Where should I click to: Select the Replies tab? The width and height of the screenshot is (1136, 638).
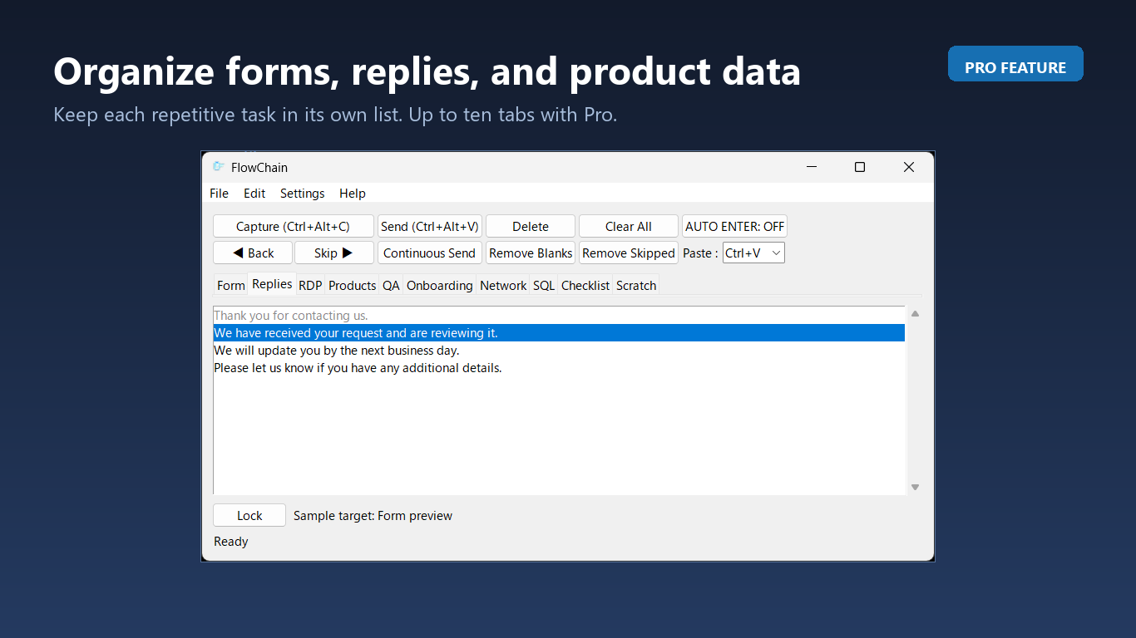(x=272, y=284)
